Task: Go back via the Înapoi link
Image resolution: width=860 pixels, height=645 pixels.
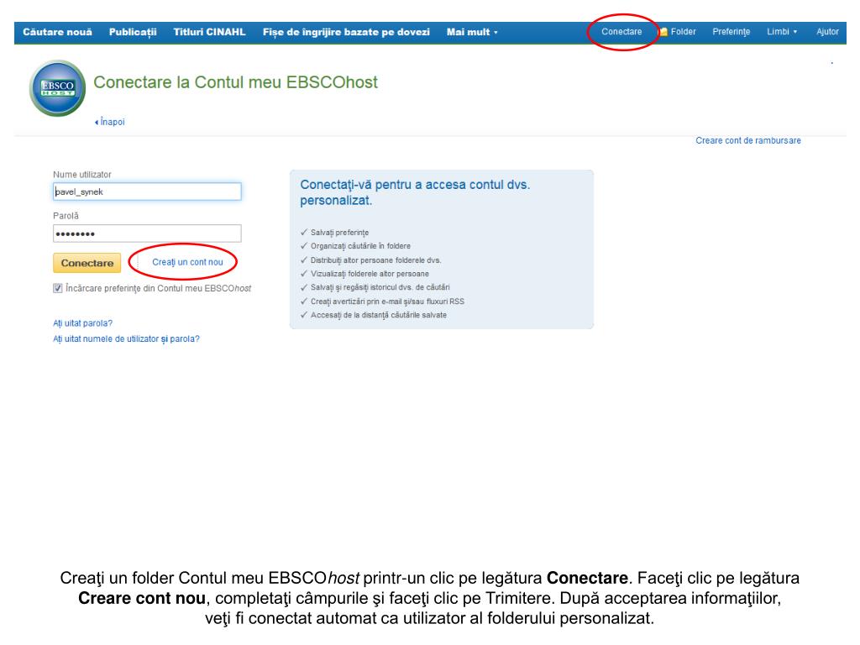Action: coord(110,122)
